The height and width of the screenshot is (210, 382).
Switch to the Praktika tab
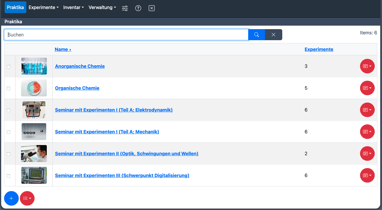pyautogui.click(x=15, y=7)
